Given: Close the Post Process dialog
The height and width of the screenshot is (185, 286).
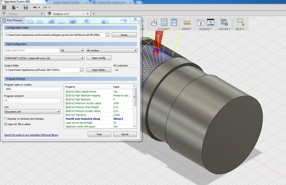Looking at the screenshot, I should pos(135,19).
